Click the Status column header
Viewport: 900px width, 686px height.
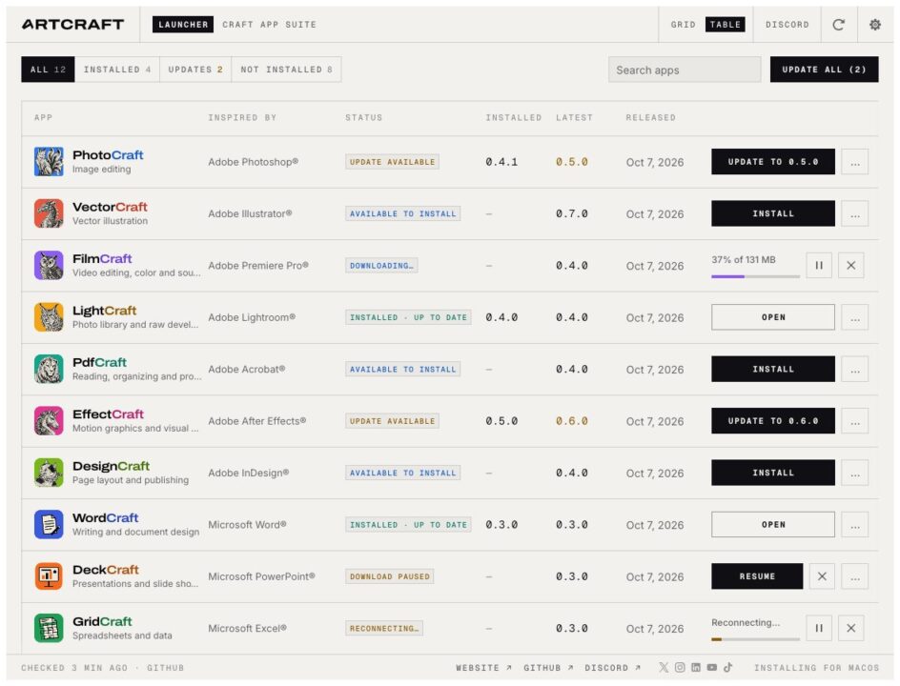pyautogui.click(x=363, y=117)
